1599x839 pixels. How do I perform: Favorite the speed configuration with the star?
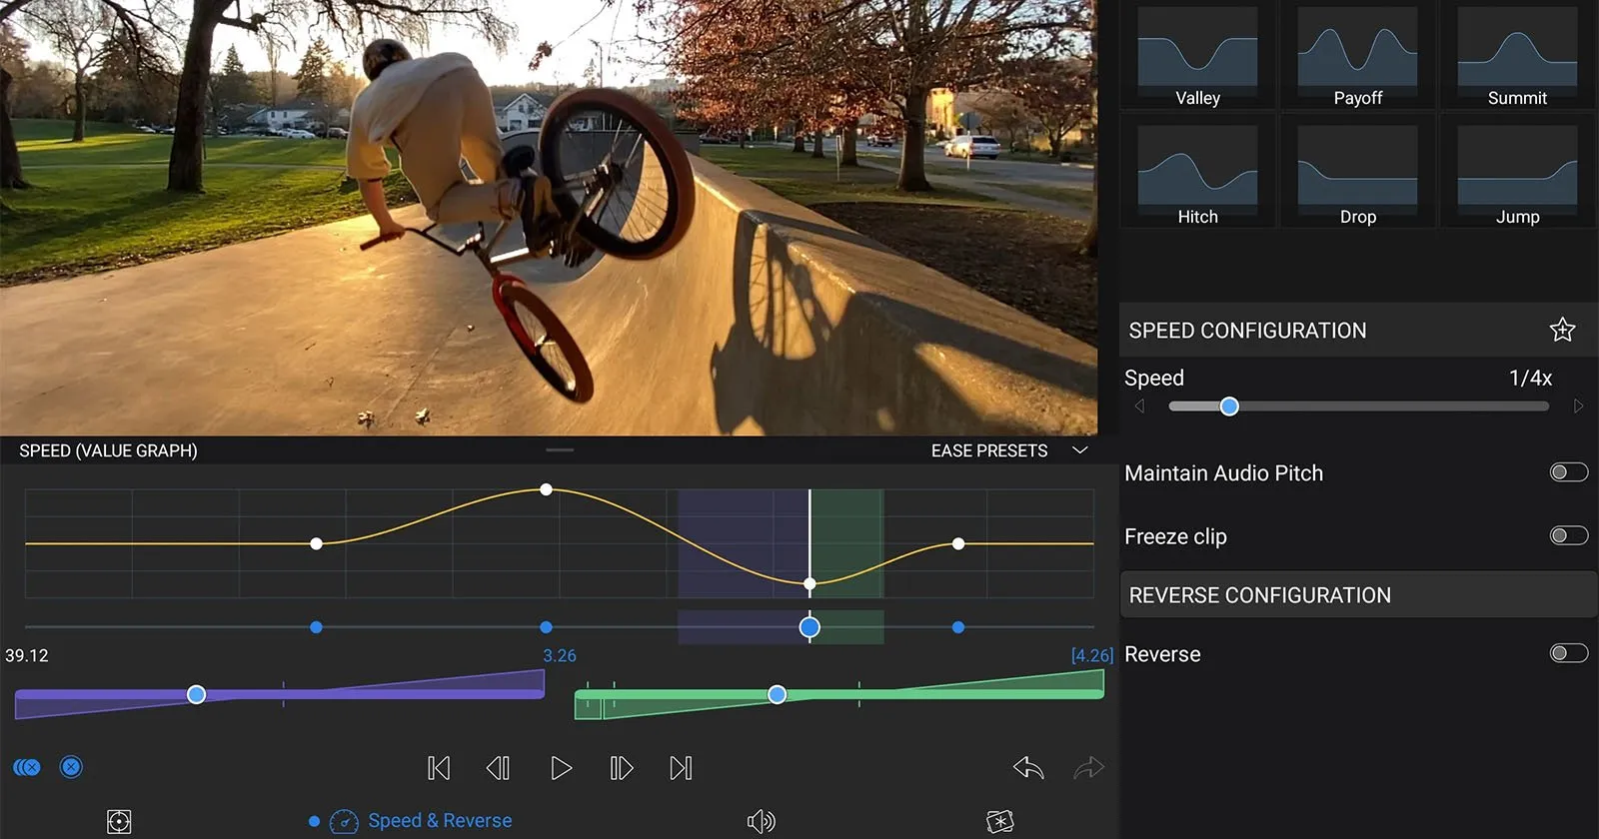(1562, 330)
